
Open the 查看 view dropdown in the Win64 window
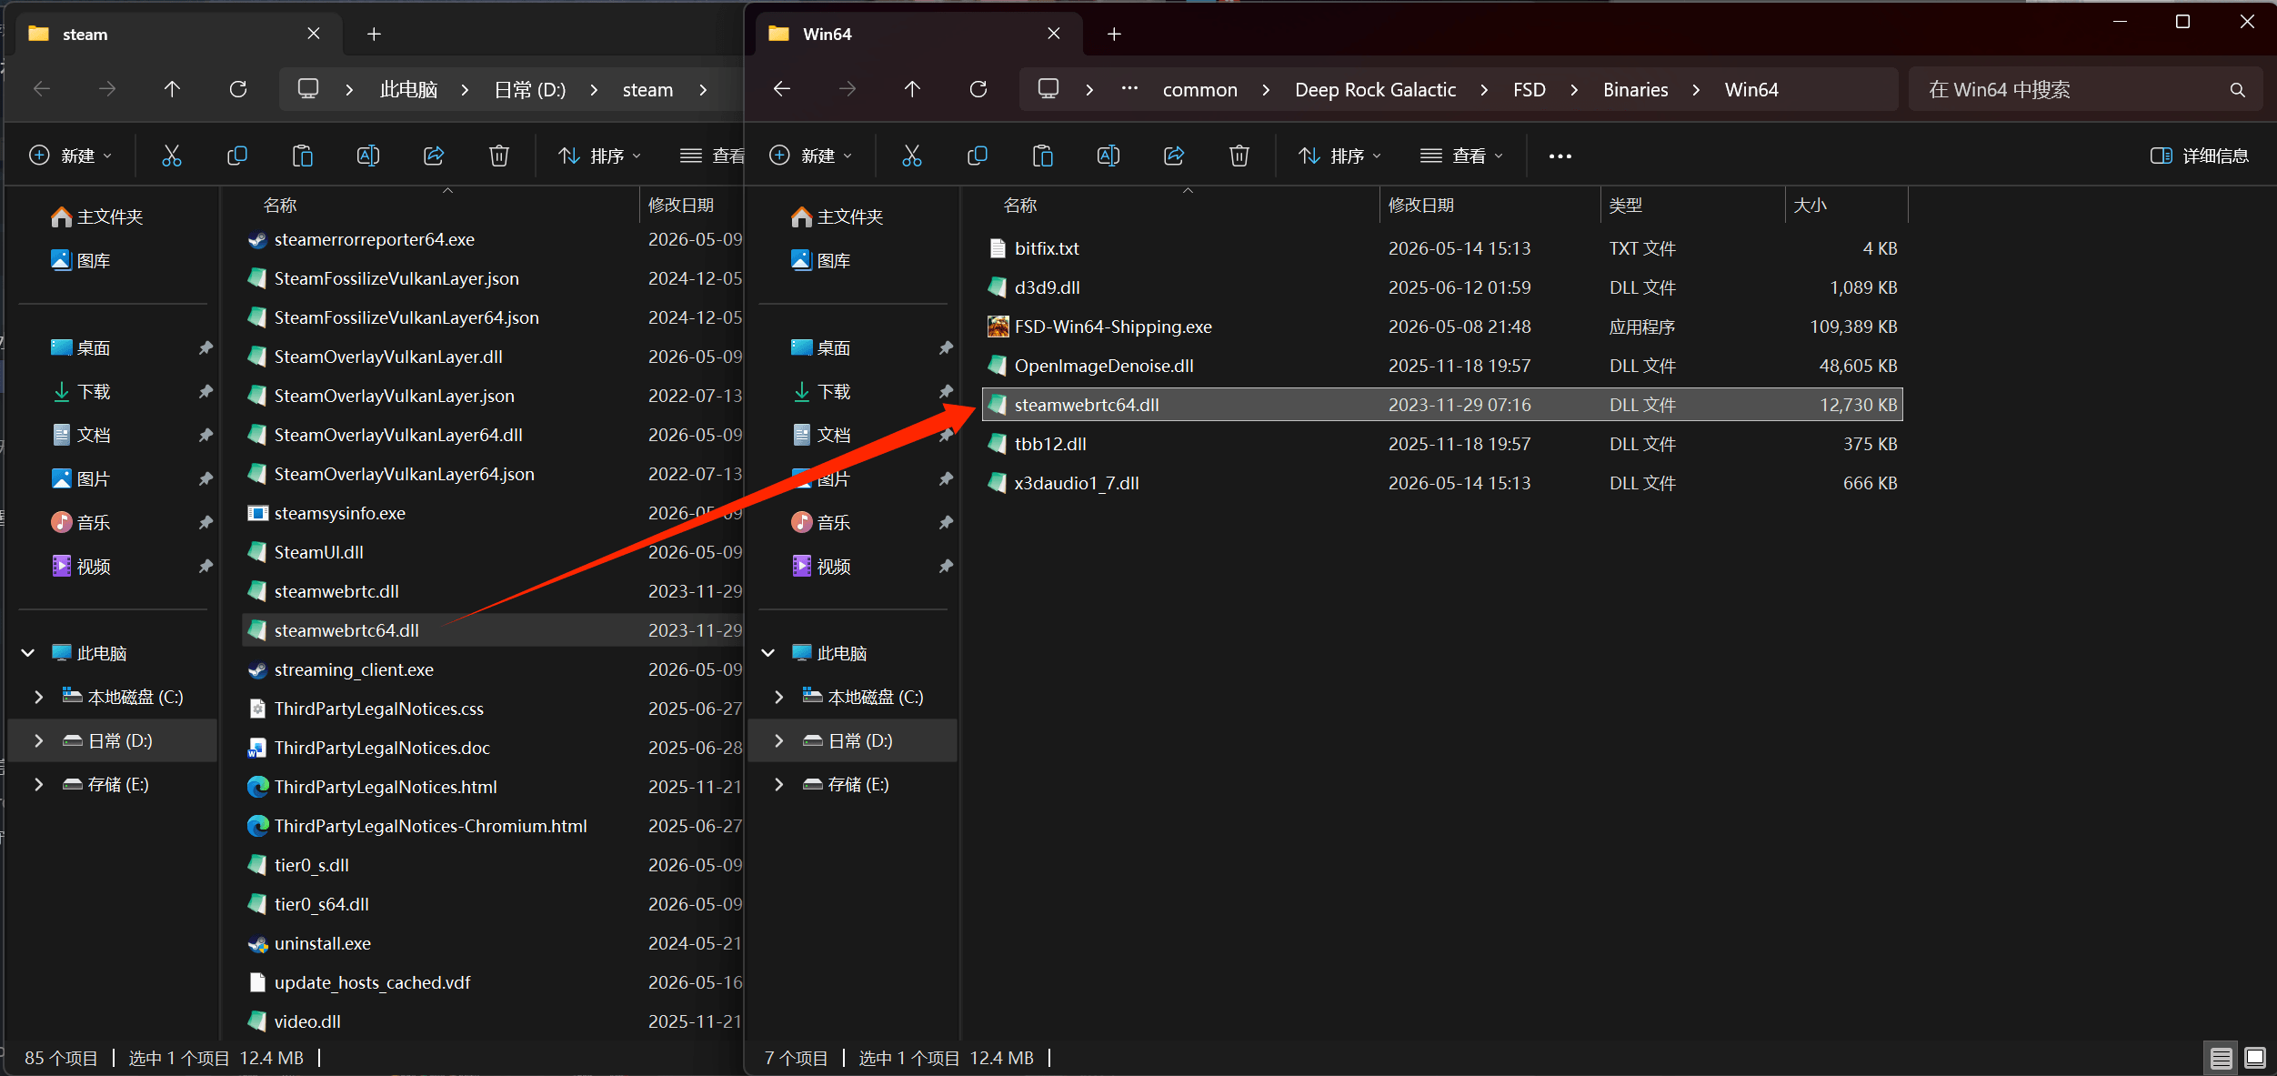1462,156
